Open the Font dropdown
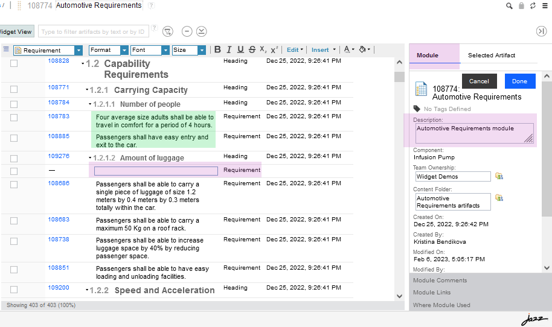The height and width of the screenshot is (327, 552). (x=165, y=51)
